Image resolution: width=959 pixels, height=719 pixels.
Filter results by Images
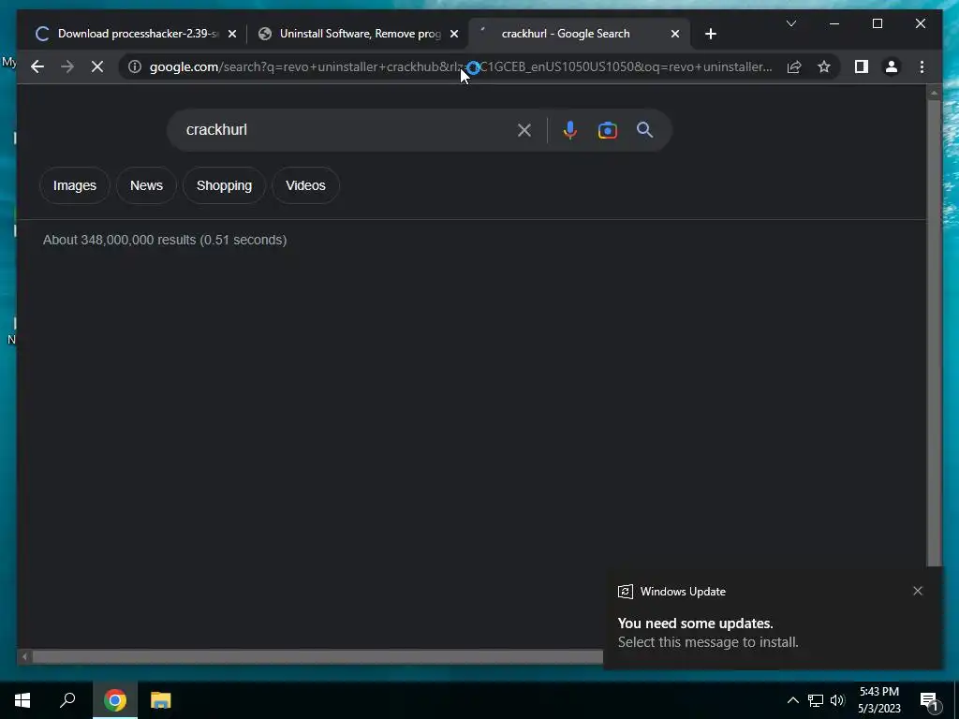click(75, 185)
